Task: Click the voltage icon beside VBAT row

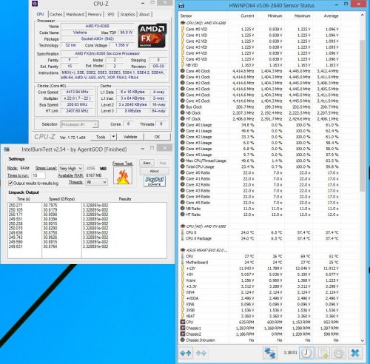Action: click(x=183, y=316)
